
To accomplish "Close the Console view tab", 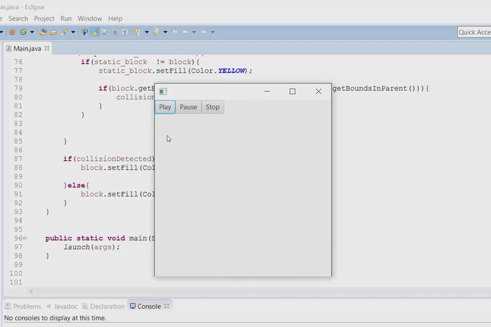I will [x=166, y=306].
